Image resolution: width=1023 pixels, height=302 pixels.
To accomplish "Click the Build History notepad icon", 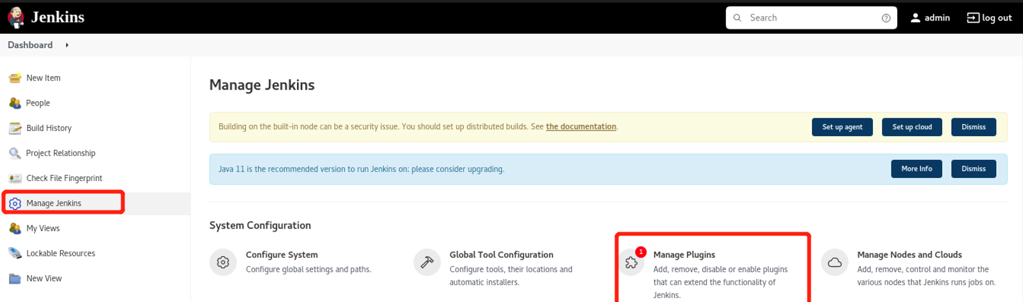I will tap(15, 128).
